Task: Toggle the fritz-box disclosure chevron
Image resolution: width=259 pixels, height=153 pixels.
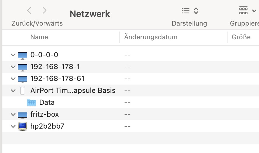Action: coord(13,115)
